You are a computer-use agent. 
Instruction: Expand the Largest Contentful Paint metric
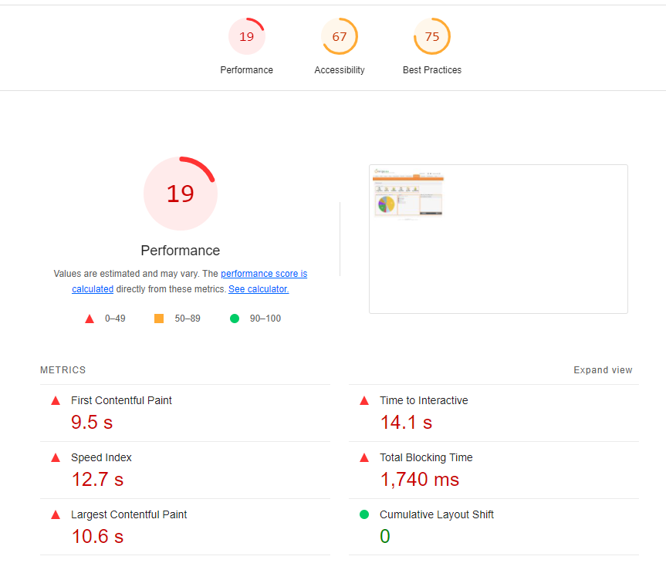[x=129, y=514]
